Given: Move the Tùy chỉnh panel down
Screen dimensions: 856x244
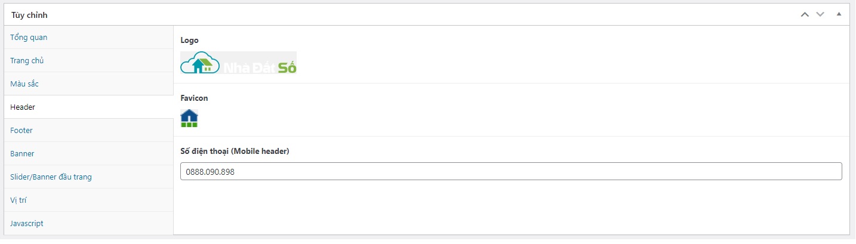Looking at the screenshot, I should pos(820,14).
